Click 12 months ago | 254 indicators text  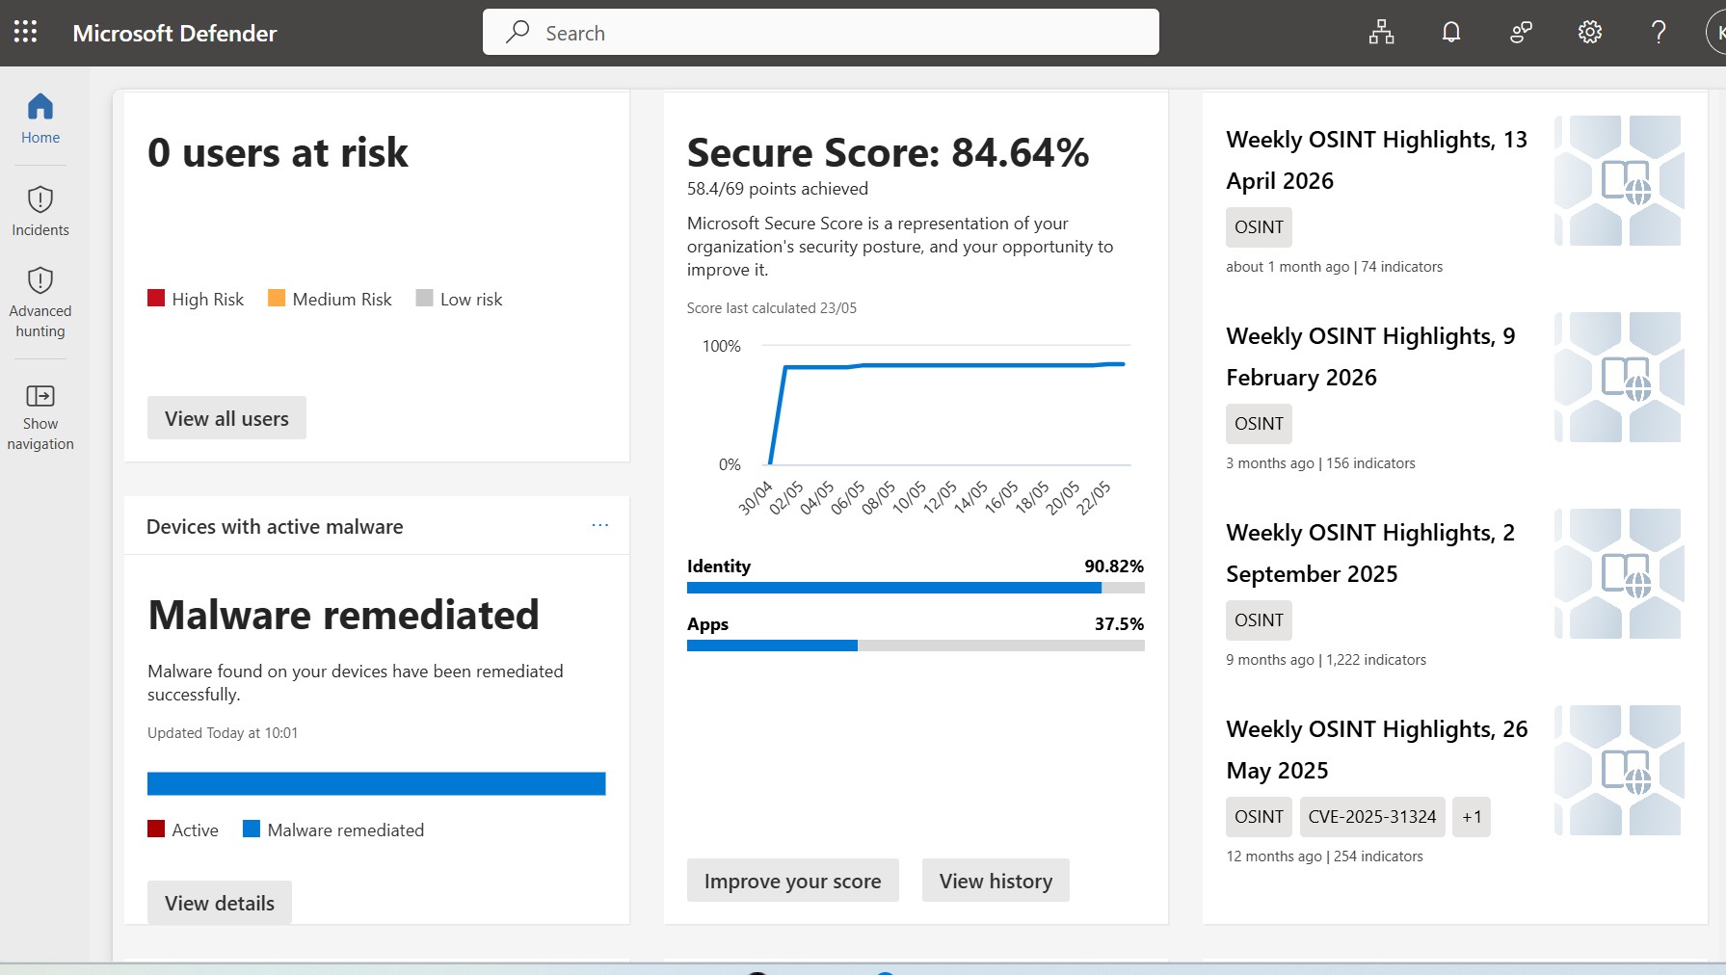click(1324, 856)
